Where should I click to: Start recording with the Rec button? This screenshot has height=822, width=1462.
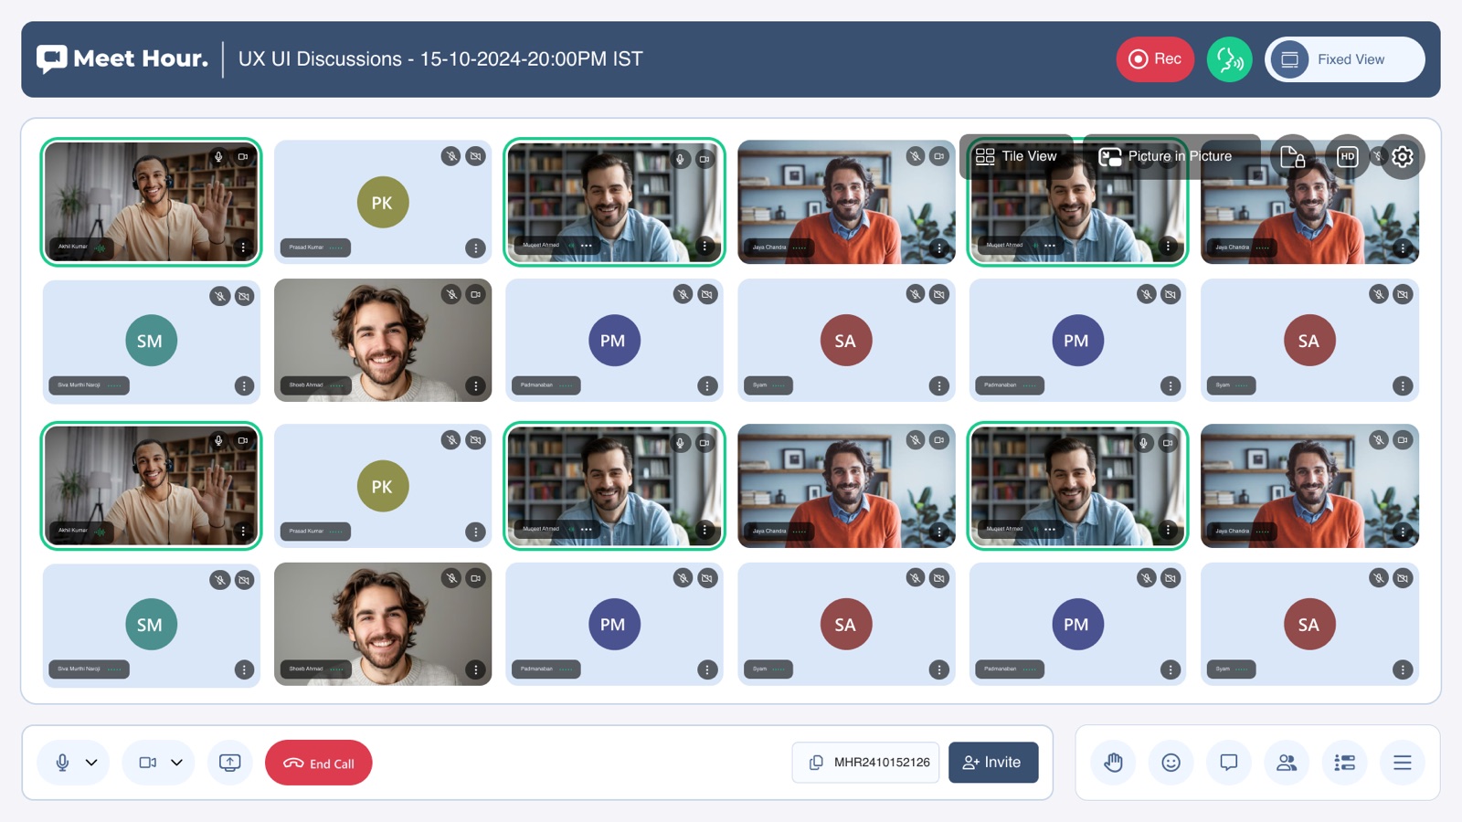(1155, 59)
